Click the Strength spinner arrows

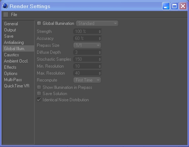(100, 31)
